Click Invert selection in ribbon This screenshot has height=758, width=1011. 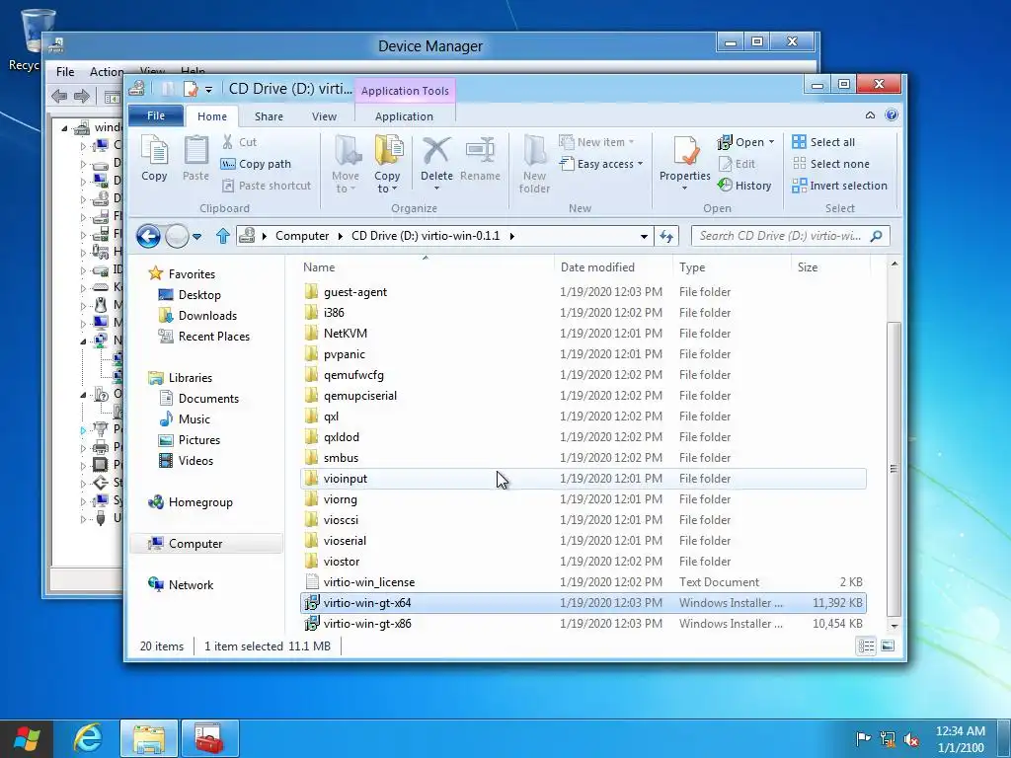click(x=839, y=186)
